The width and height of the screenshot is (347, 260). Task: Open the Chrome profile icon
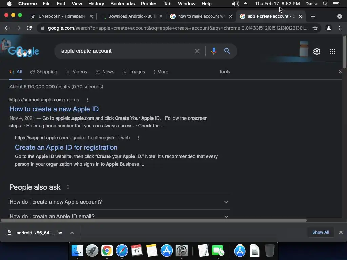pos(329,28)
